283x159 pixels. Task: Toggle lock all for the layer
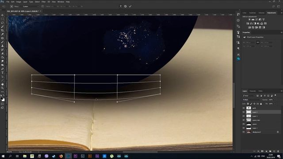(261, 104)
